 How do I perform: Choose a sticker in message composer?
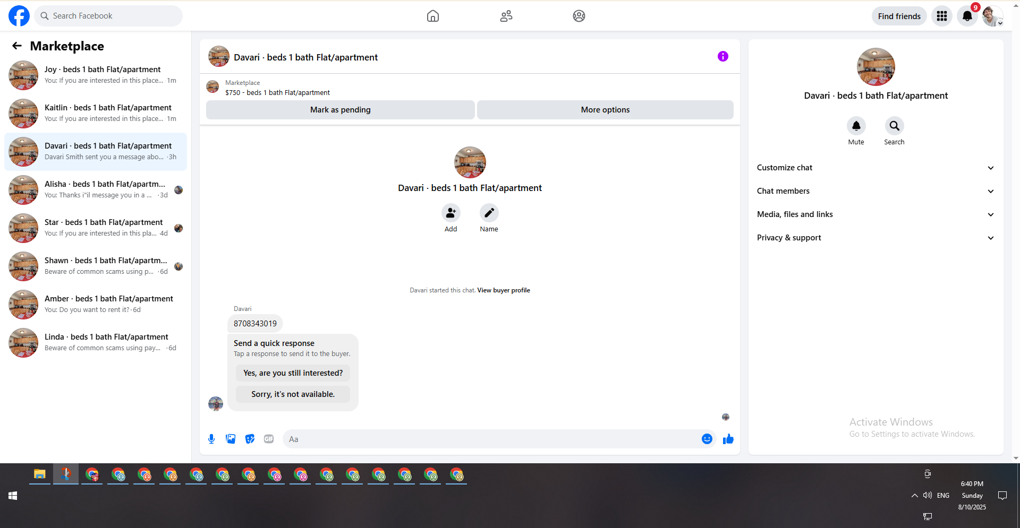(x=250, y=439)
